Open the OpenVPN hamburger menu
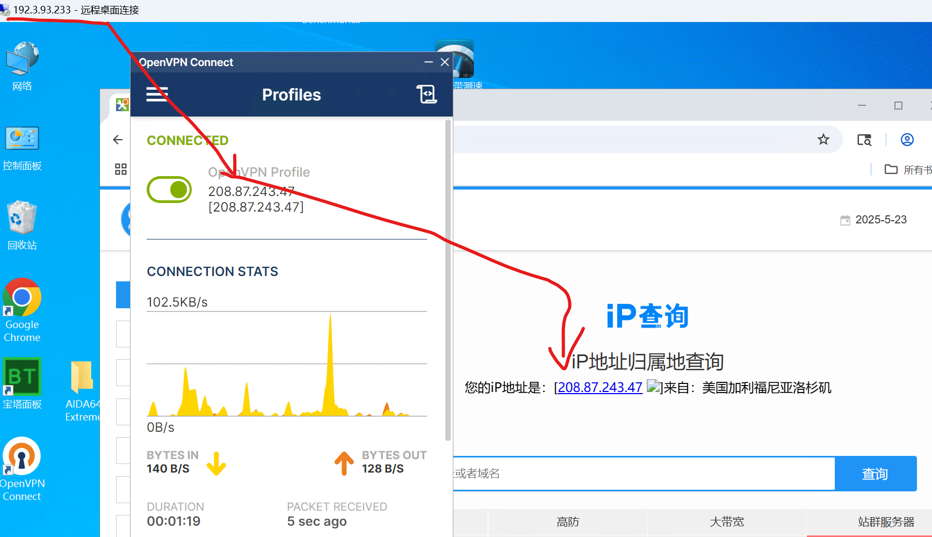 (157, 95)
